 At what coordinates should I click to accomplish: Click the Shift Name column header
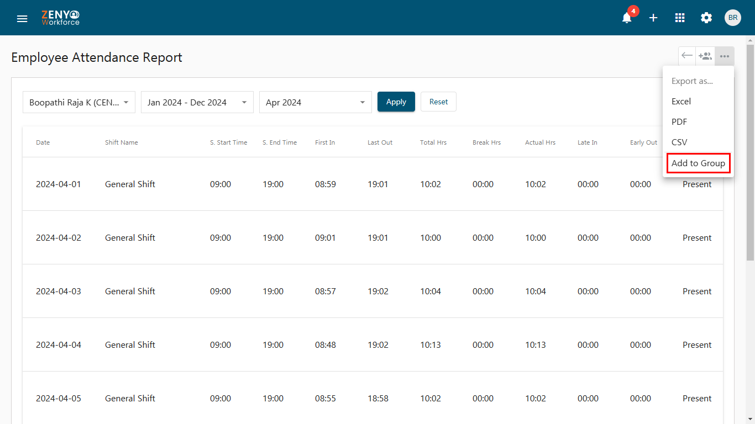tap(122, 142)
